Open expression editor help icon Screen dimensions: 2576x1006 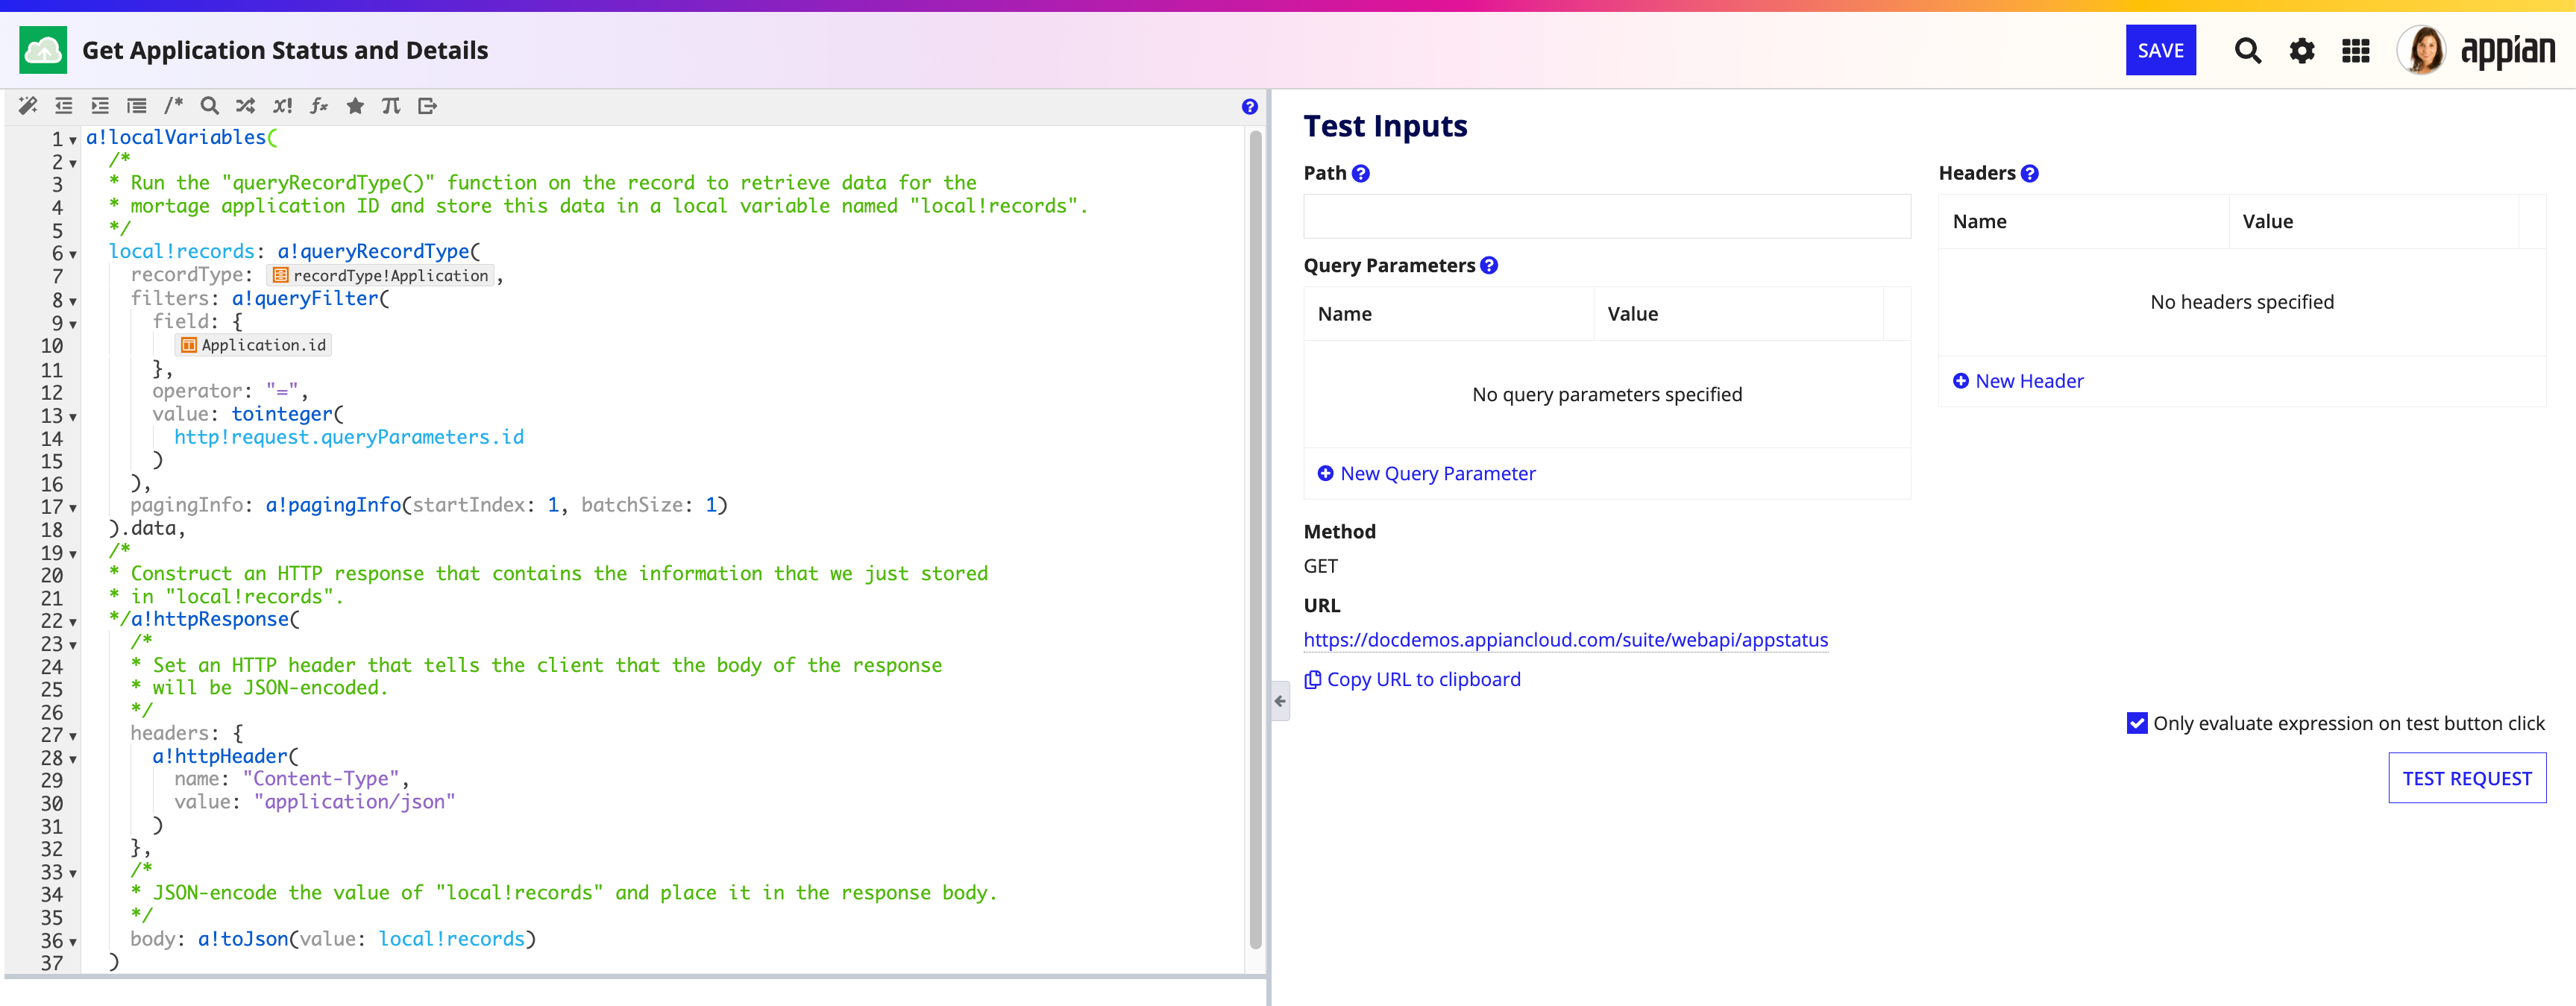point(1249,107)
